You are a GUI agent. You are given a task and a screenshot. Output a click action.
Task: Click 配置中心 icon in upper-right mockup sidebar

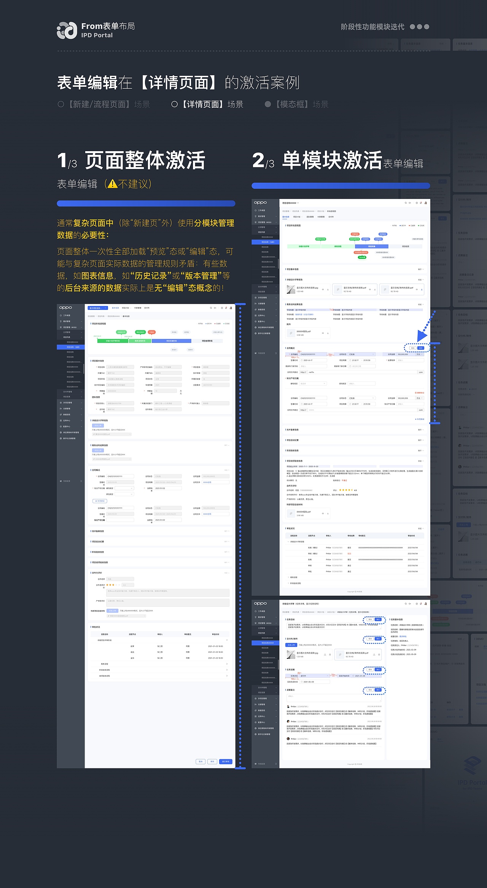[x=255, y=322]
